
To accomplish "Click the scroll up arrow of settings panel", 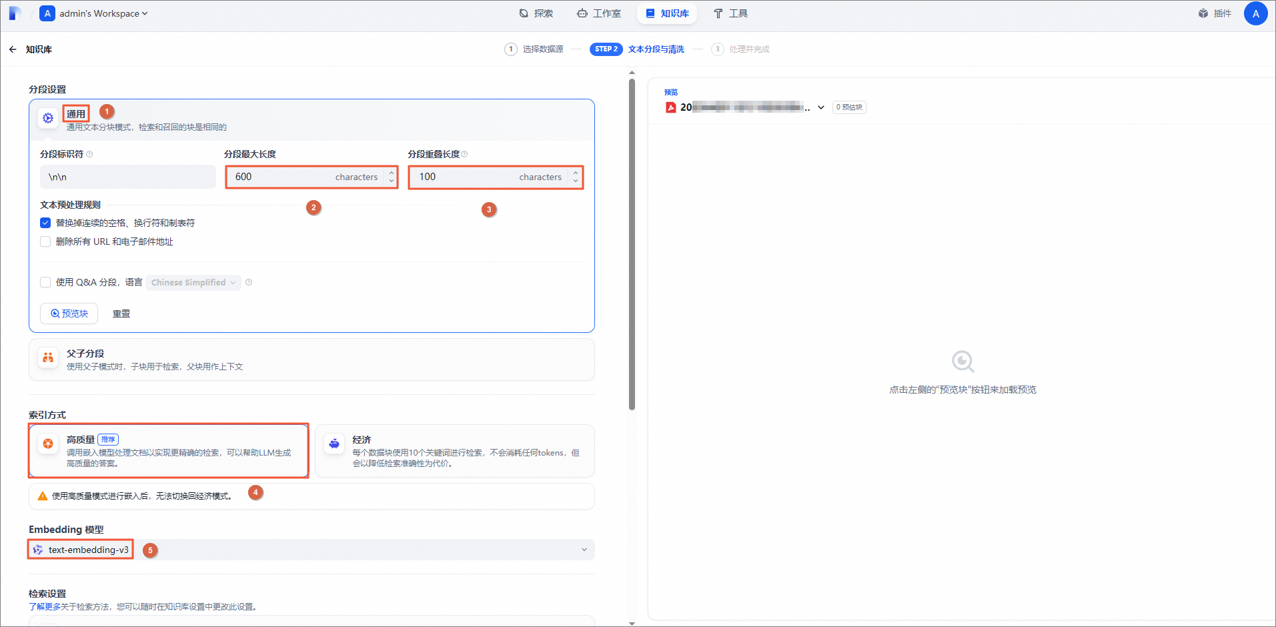I will 632,73.
